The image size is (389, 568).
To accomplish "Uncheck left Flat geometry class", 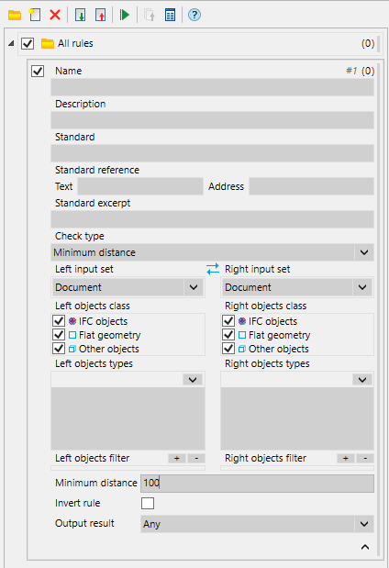I will coord(59,335).
